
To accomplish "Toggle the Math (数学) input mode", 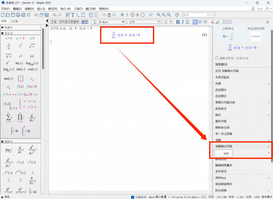I will [85, 22].
